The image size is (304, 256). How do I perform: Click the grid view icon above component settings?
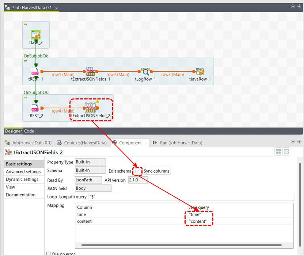(x=278, y=151)
